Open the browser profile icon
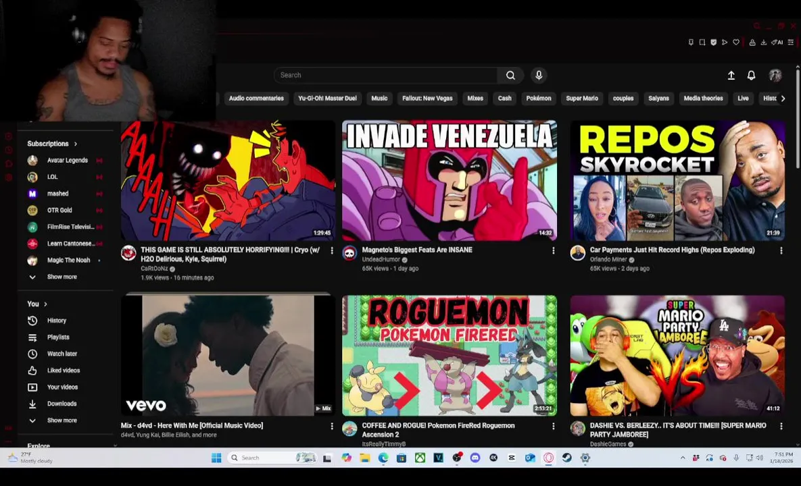801x486 pixels. pos(752,43)
